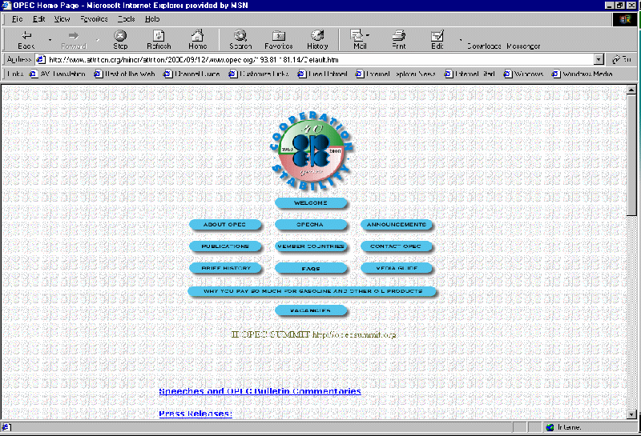The width and height of the screenshot is (641, 436).
Task: Click the VACANCIES button
Action: [x=311, y=310]
